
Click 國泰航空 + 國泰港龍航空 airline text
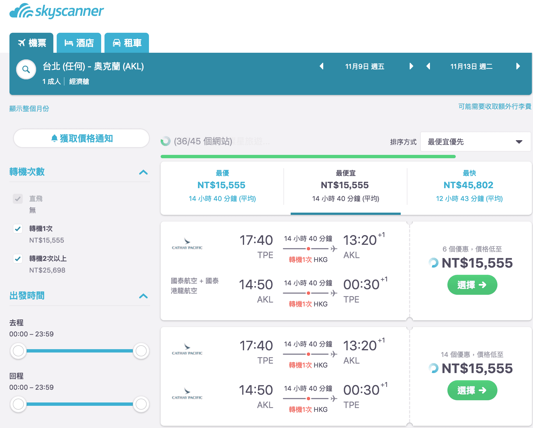(x=195, y=286)
